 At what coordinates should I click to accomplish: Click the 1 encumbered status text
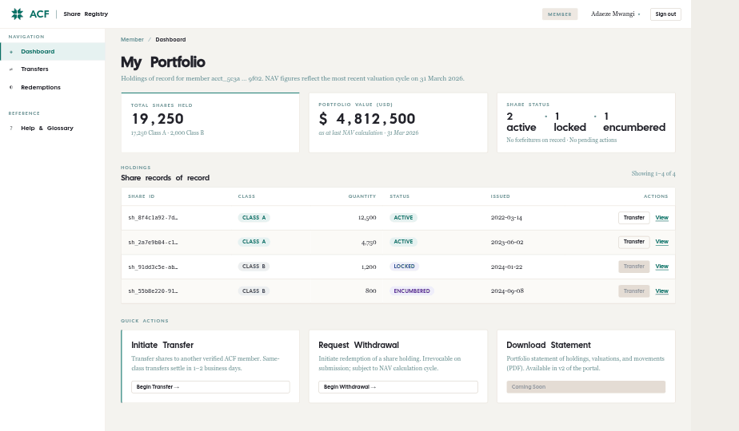(634, 122)
